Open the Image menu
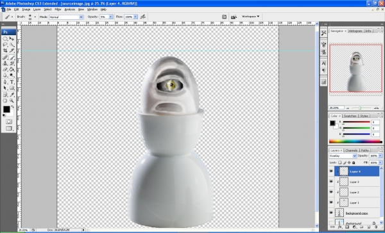This screenshot has height=233, width=385. point(26,10)
